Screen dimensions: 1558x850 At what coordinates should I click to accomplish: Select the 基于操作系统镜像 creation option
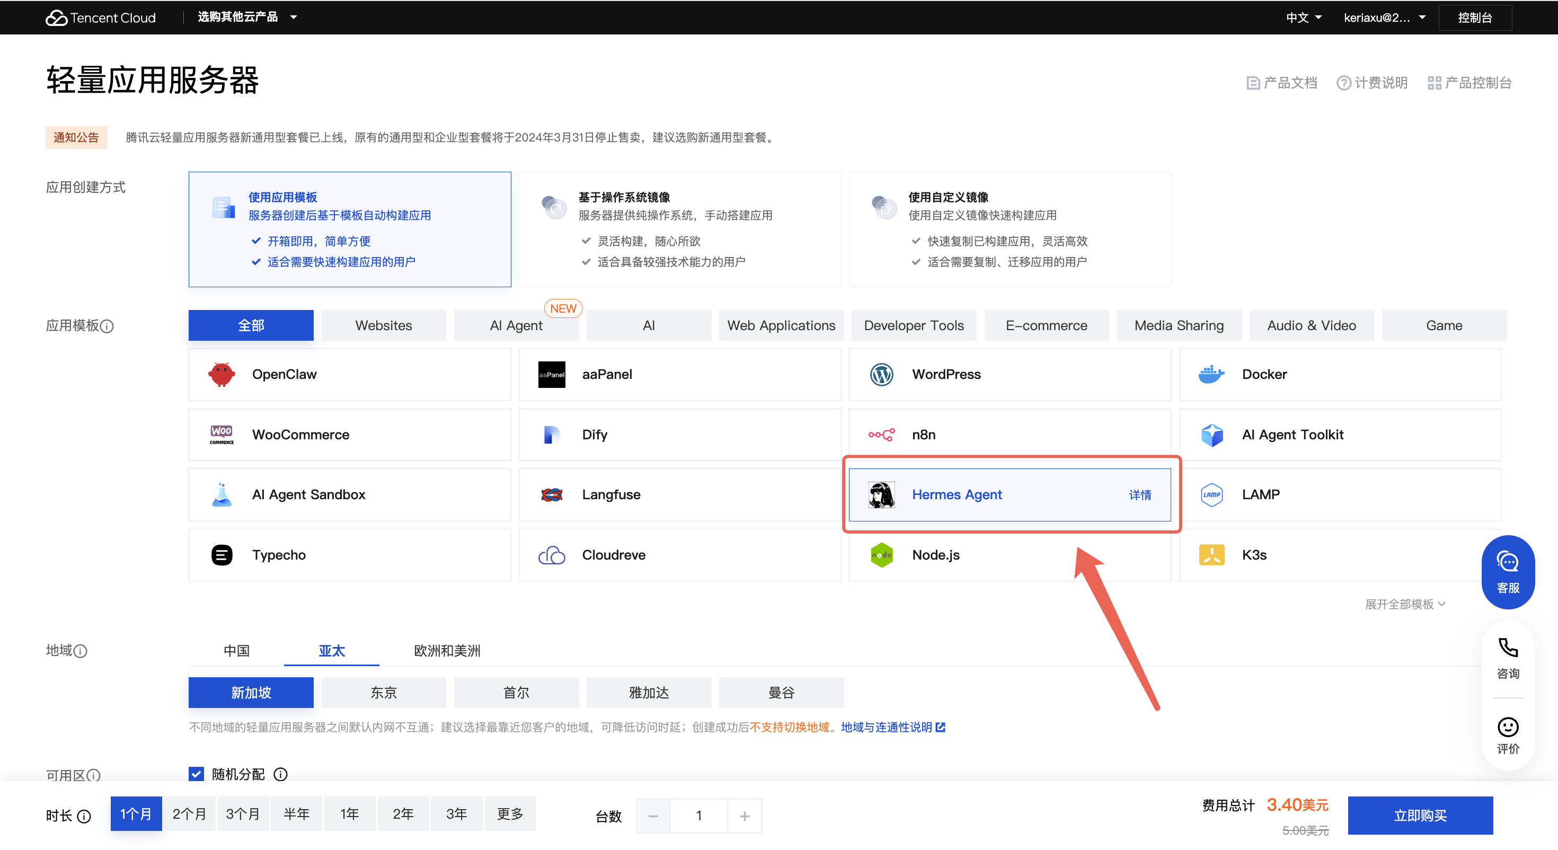click(x=679, y=229)
